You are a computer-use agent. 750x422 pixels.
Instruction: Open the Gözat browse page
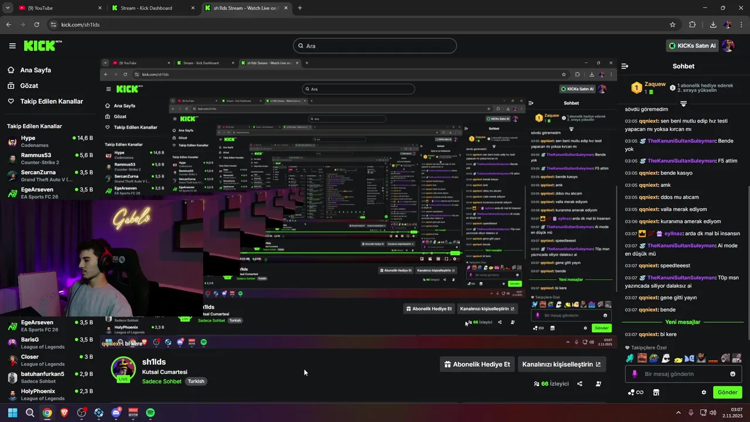click(x=29, y=86)
